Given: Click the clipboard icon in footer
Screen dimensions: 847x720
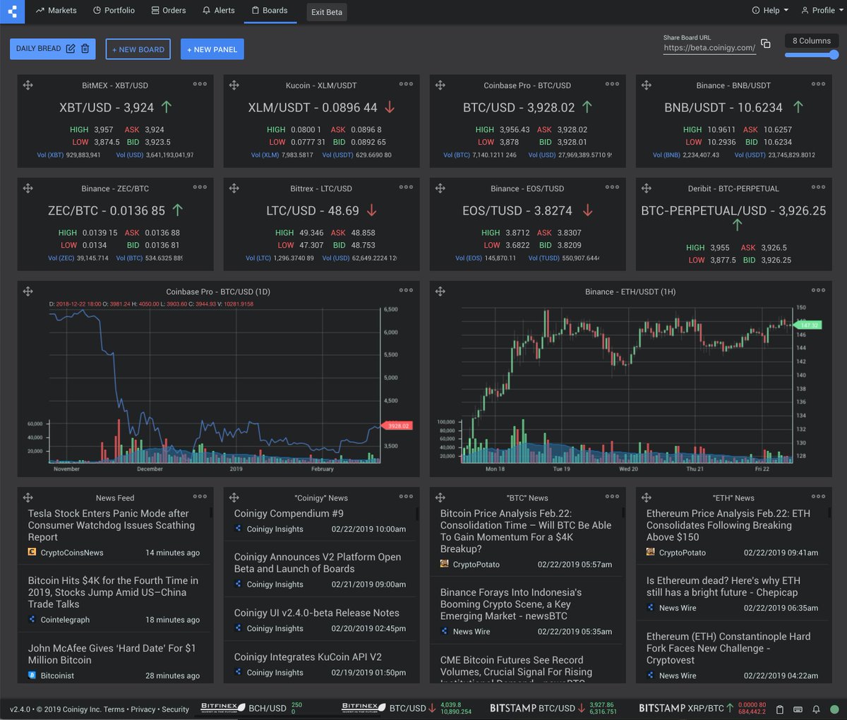Looking at the screenshot, I should point(780,709).
